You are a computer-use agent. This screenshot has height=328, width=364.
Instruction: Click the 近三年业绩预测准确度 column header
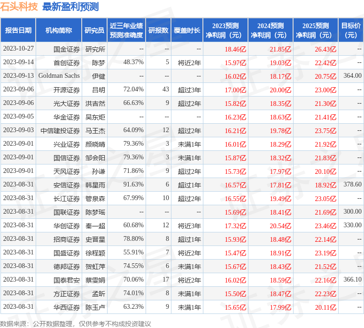coord(126,30)
